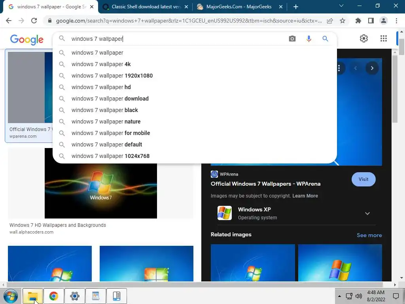405x304 pixels.
Task: Open the second related image with large logo
Action: click(340, 263)
